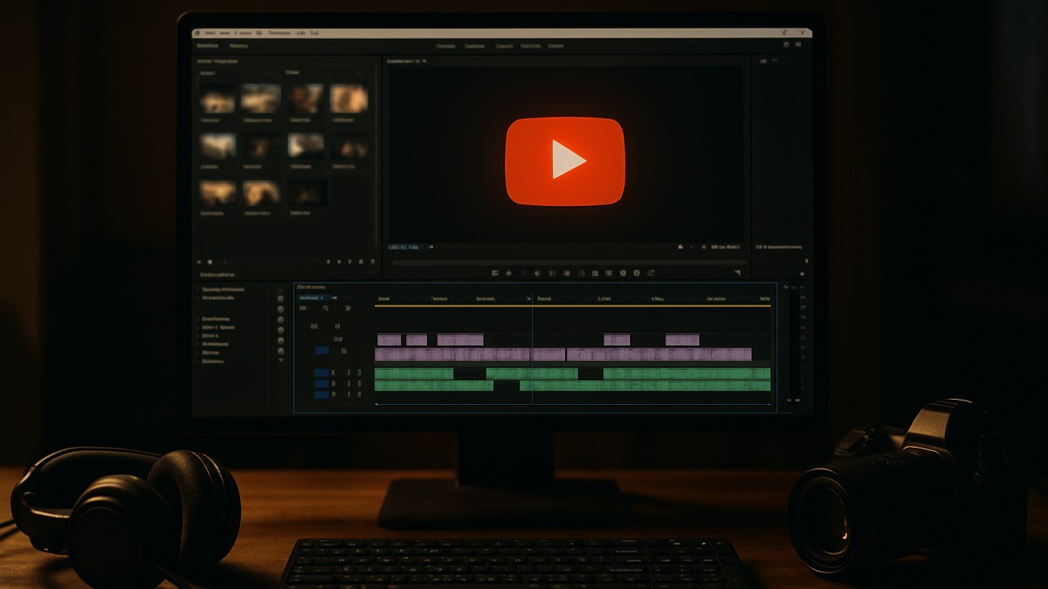Select the long purple clip starting the lower video track
The image size is (1048, 589).
point(470,354)
